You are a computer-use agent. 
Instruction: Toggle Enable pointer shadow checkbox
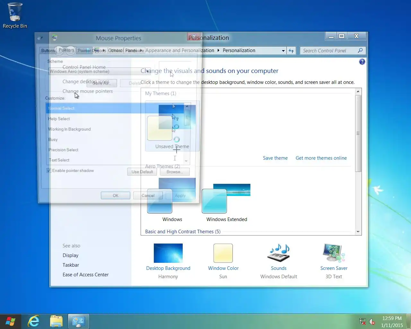coord(49,171)
